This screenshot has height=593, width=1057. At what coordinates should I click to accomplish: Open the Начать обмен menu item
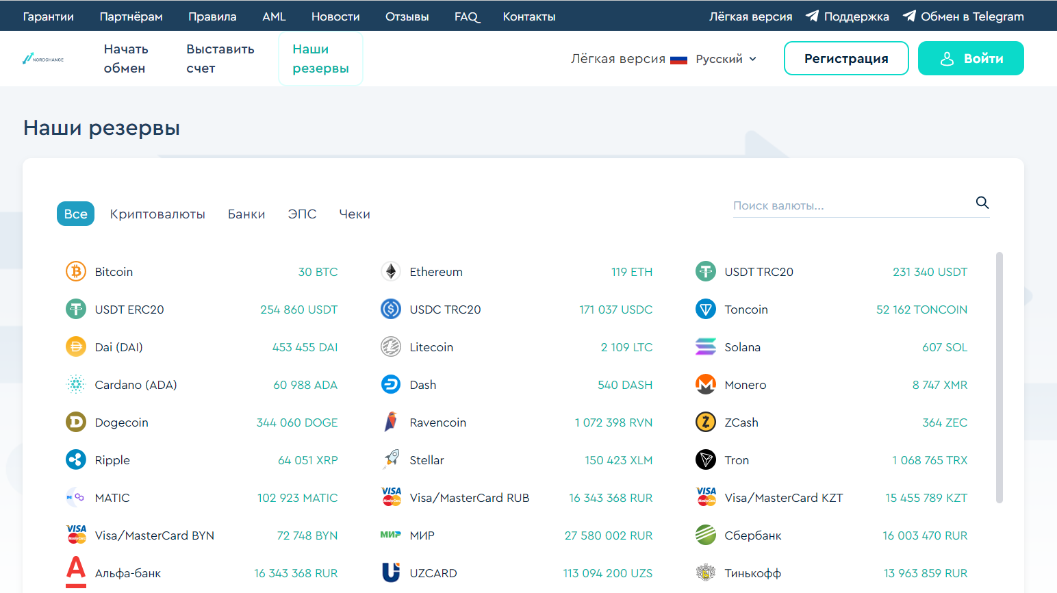tap(126, 59)
